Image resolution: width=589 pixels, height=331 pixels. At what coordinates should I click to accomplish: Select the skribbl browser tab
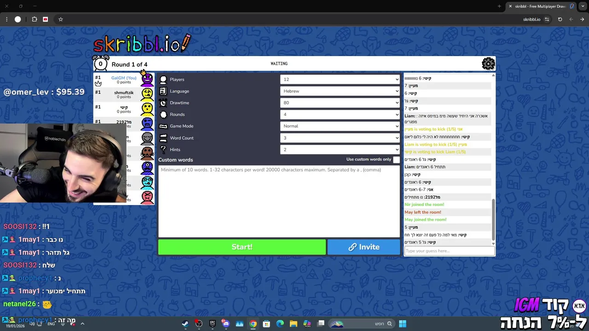[x=541, y=6]
